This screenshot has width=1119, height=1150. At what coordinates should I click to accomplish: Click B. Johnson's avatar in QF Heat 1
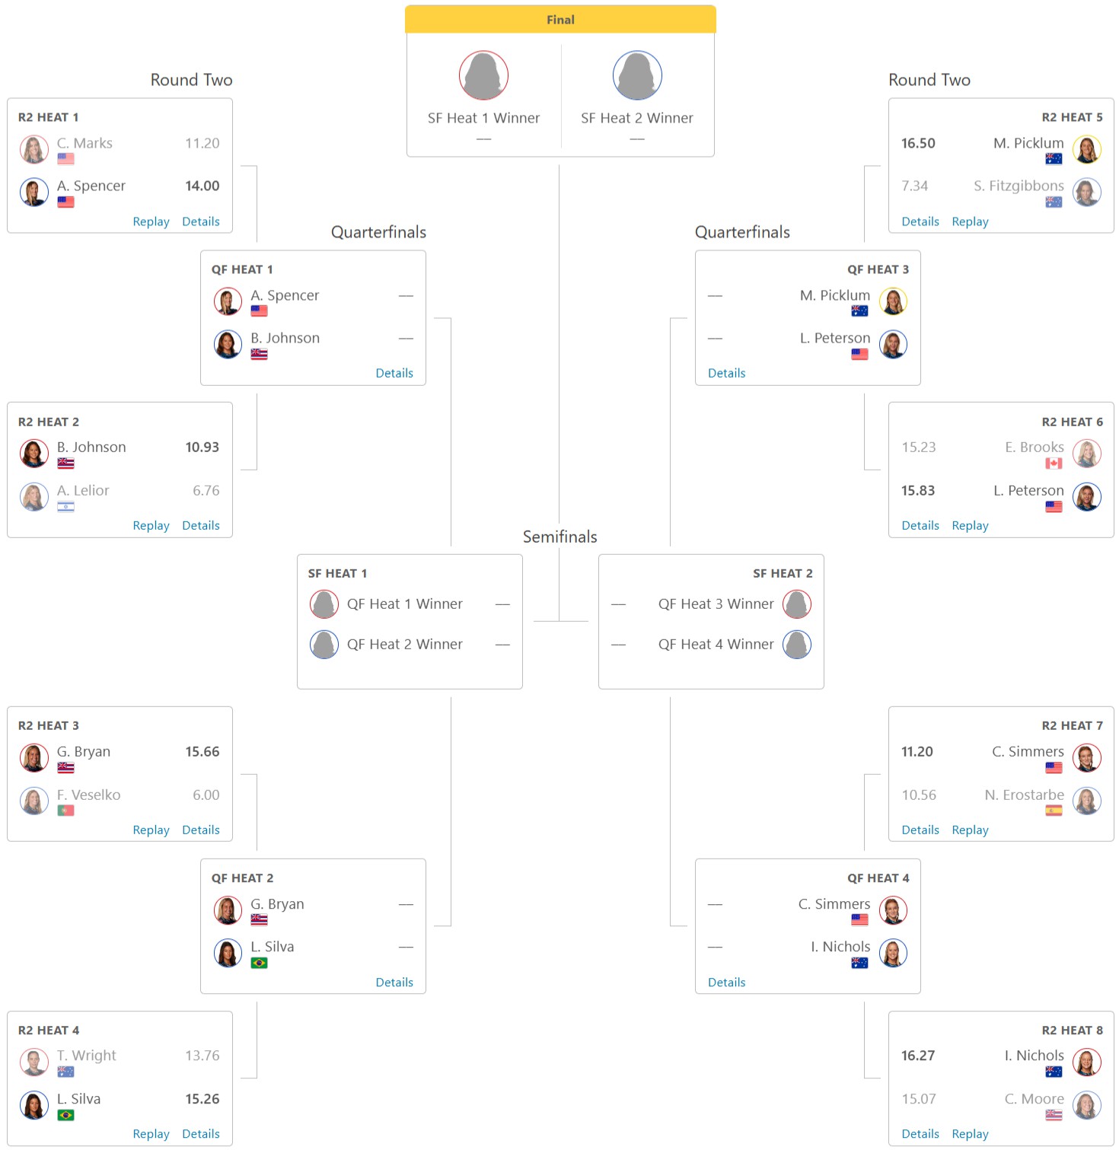228,345
